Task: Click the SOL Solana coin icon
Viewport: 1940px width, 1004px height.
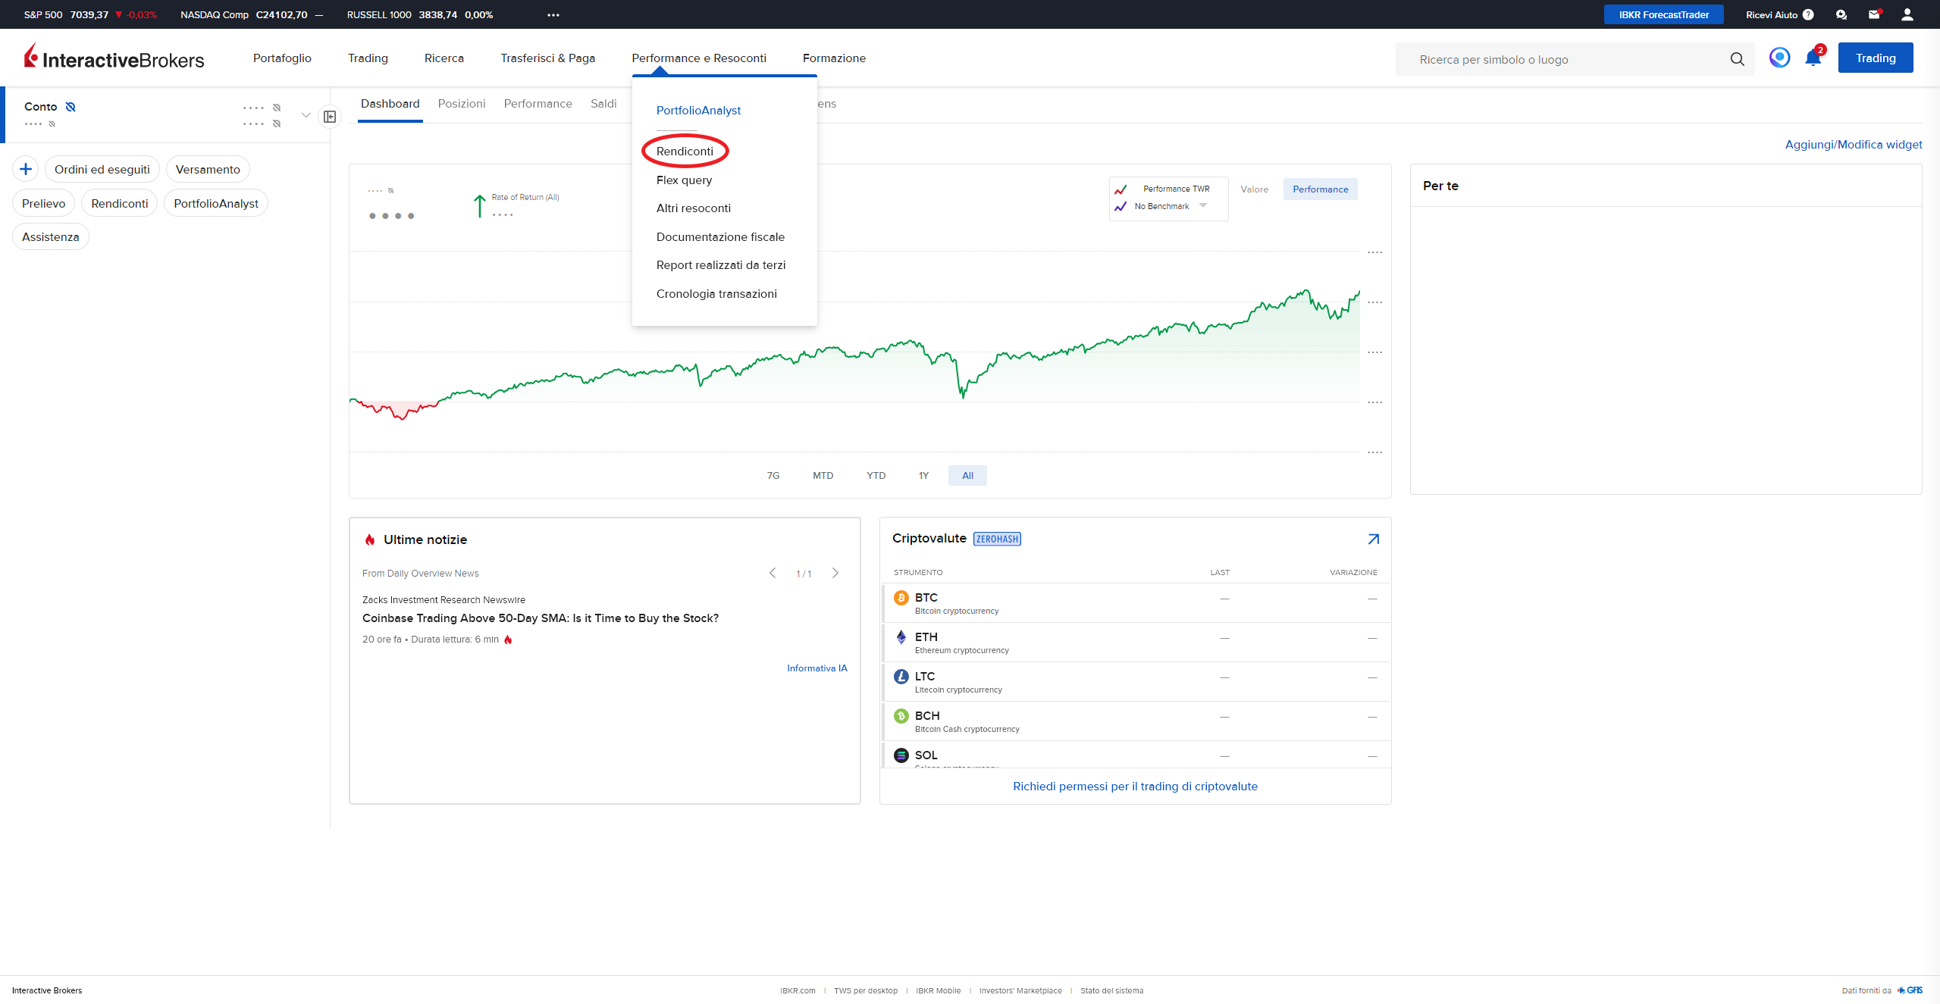Action: pos(901,755)
